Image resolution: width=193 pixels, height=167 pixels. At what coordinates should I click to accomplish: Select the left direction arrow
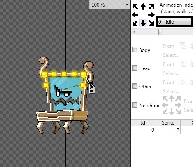click(135, 15)
